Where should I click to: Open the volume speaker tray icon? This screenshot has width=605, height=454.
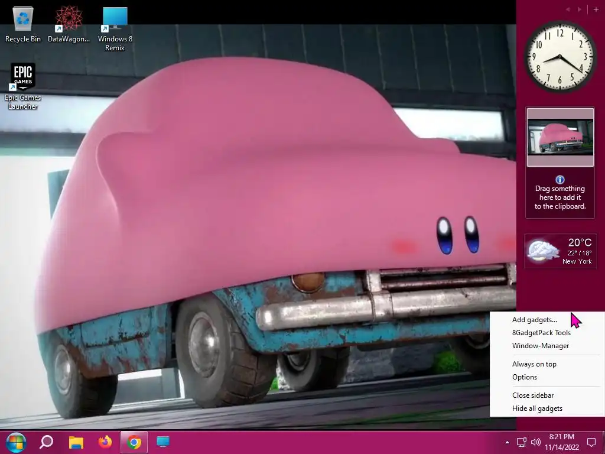pyautogui.click(x=535, y=442)
